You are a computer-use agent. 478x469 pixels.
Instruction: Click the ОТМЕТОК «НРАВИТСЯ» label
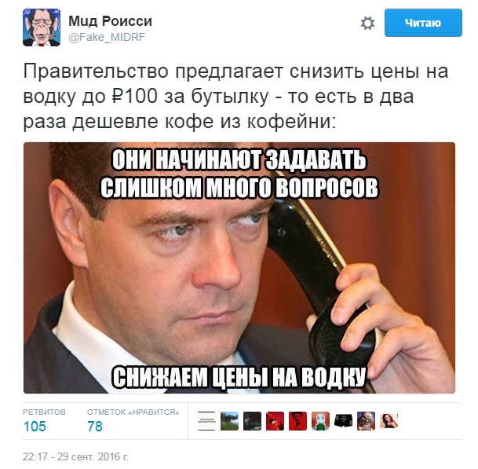[133, 412]
